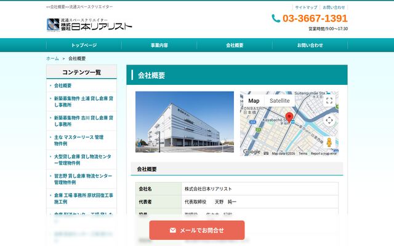
Task: Select the Street View pegman icon
Action: click(329, 143)
